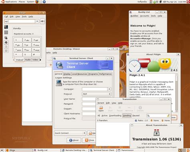Screen dimensions: 190x152
Task: Click the Pause torrent toolbar icon
Action: point(119,109)
